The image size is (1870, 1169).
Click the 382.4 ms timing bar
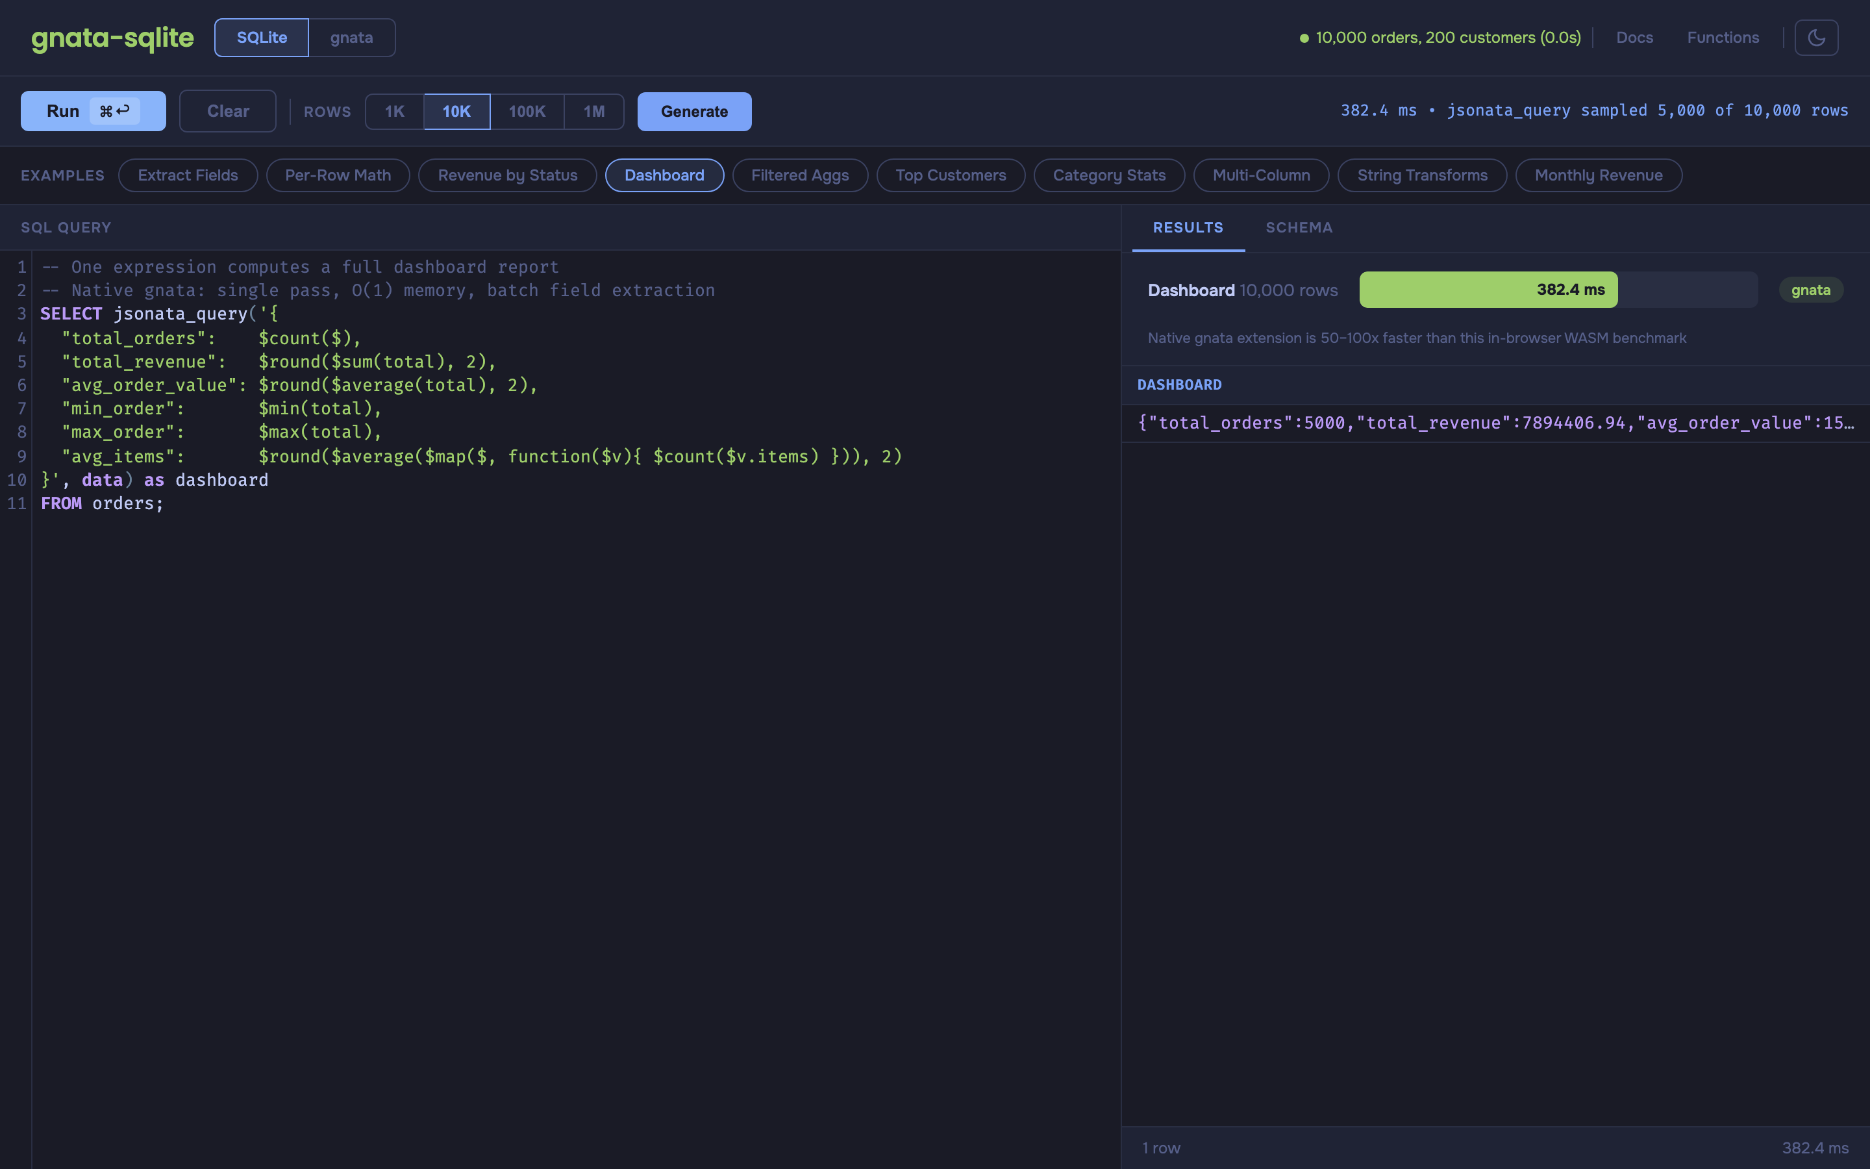coord(1488,289)
